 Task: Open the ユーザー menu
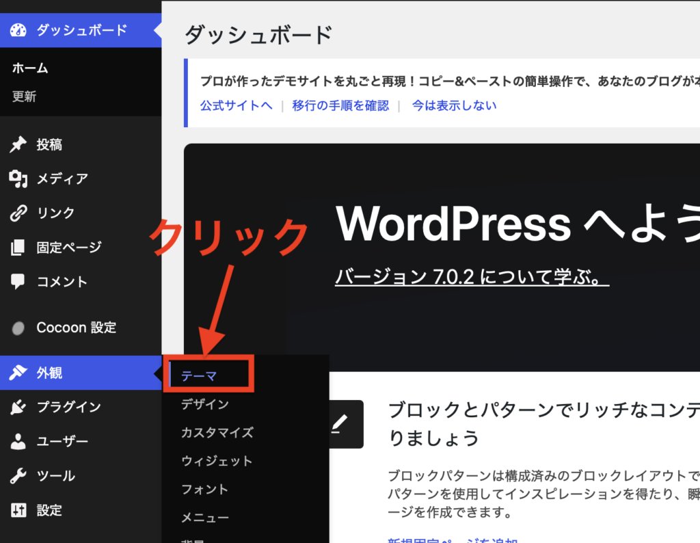[x=81, y=441]
